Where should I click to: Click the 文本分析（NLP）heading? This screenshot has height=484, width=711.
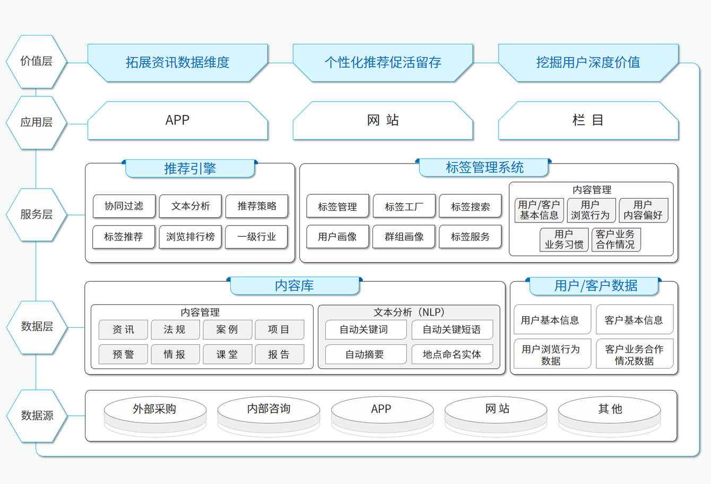(x=409, y=312)
